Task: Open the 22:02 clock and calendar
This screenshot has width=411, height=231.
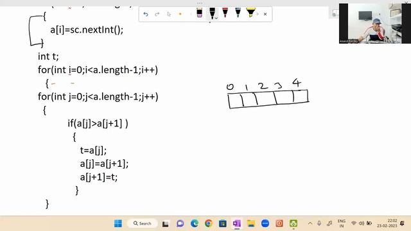Action: 387,223
